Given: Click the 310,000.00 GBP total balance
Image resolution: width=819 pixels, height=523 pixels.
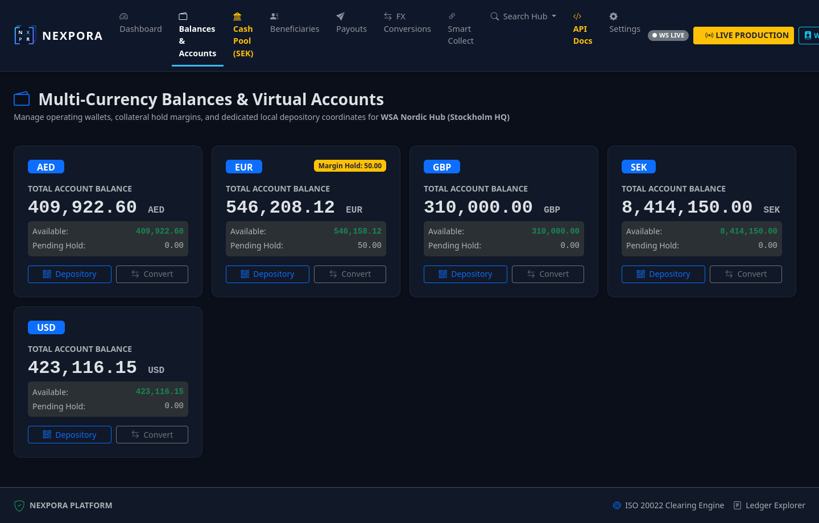Looking at the screenshot, I should pyautogui.click(x=492, y=207).
